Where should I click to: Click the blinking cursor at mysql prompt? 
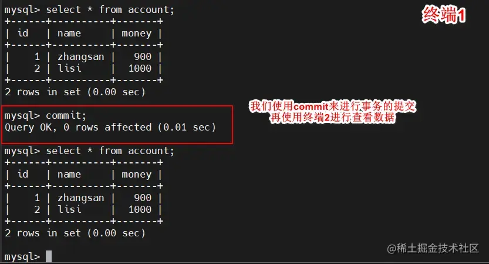pos(49,256)
